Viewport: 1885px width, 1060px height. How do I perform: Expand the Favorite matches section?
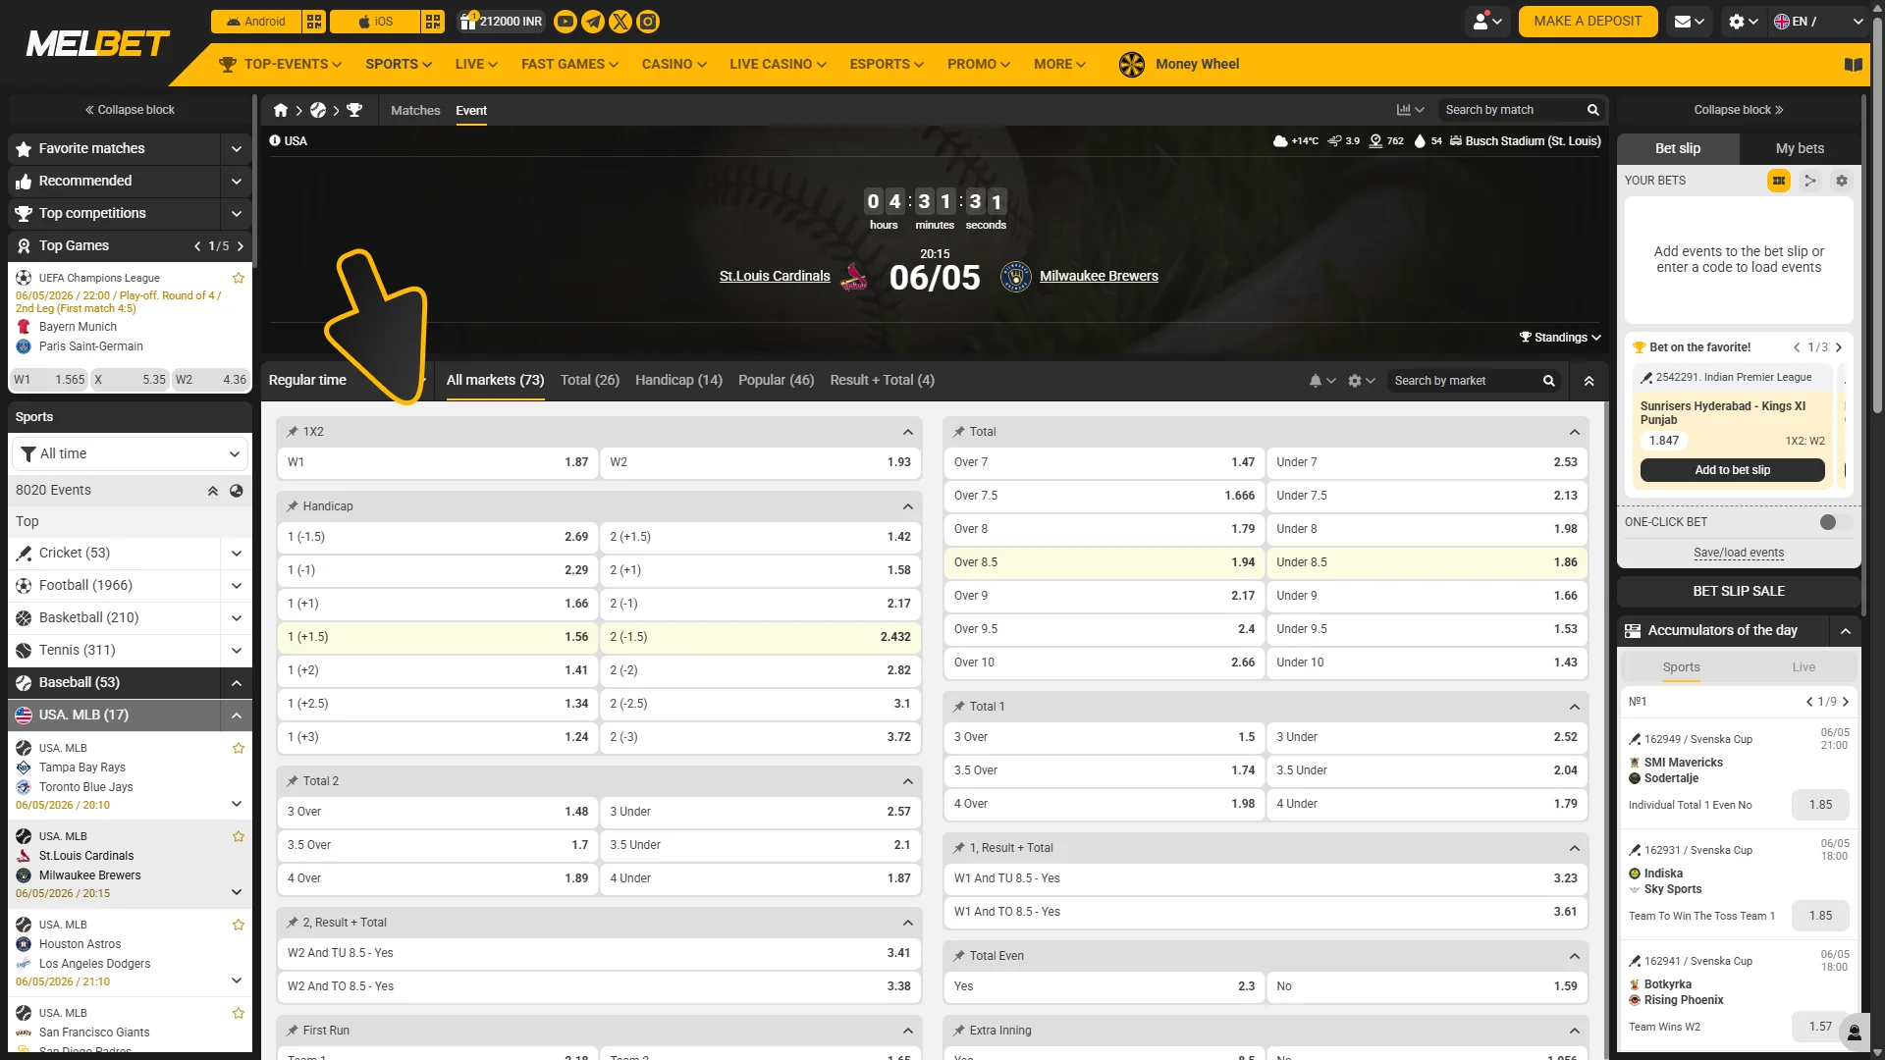pyautogui.click(x=237, y=149)
